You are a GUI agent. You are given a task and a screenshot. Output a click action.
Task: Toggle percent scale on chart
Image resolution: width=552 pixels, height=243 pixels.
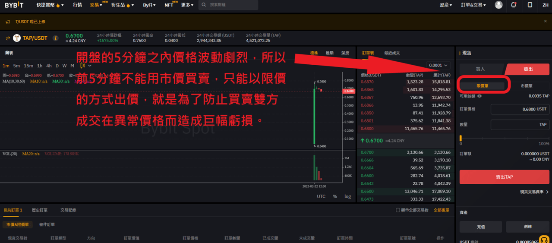point(335,196)
